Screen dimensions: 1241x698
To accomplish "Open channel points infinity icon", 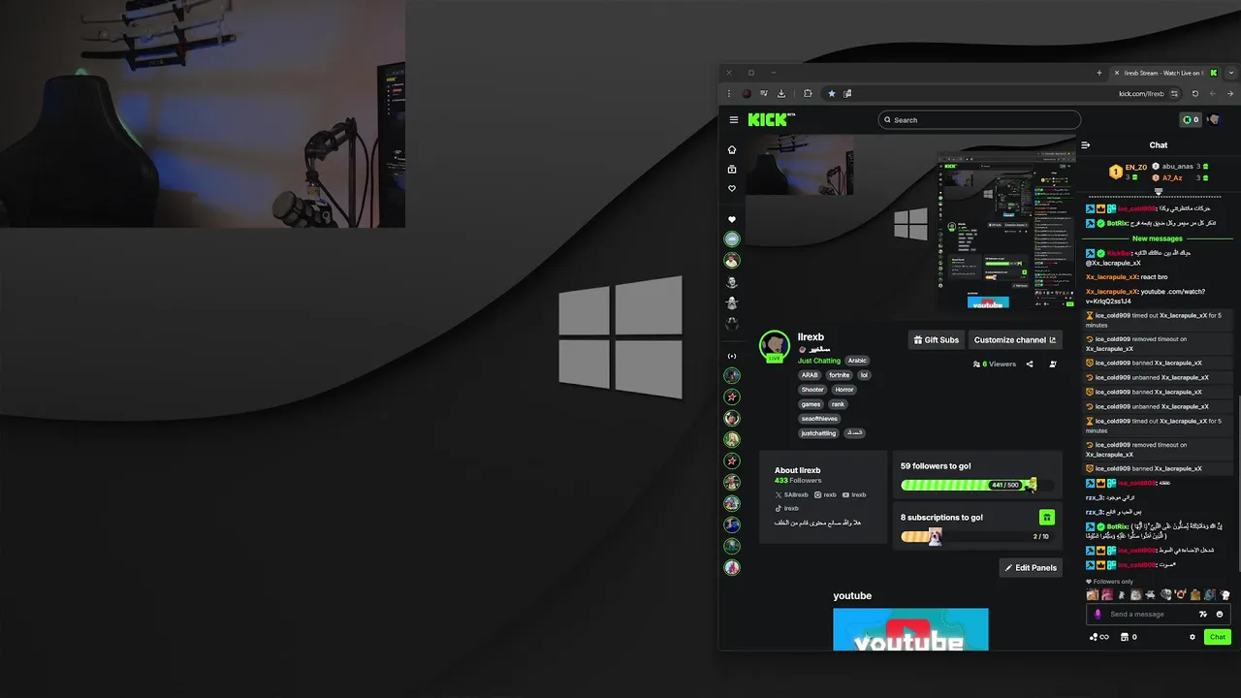I will click(x=1098, y=637).
